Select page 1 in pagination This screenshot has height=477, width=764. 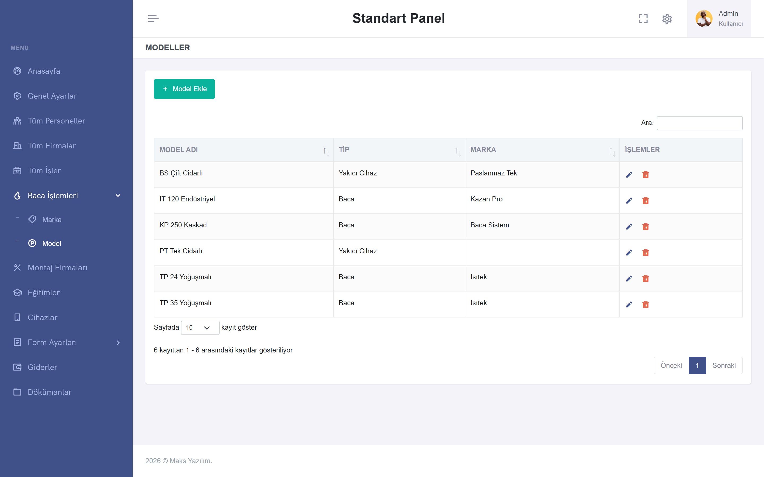697,365
